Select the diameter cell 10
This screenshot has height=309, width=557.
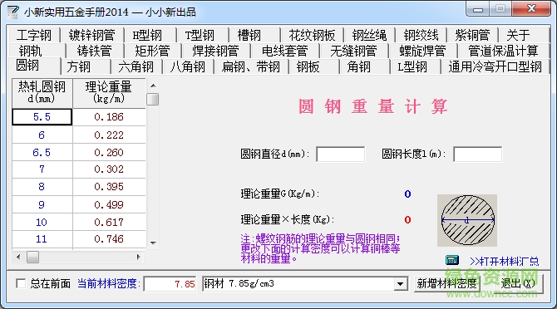pos(42,222)
